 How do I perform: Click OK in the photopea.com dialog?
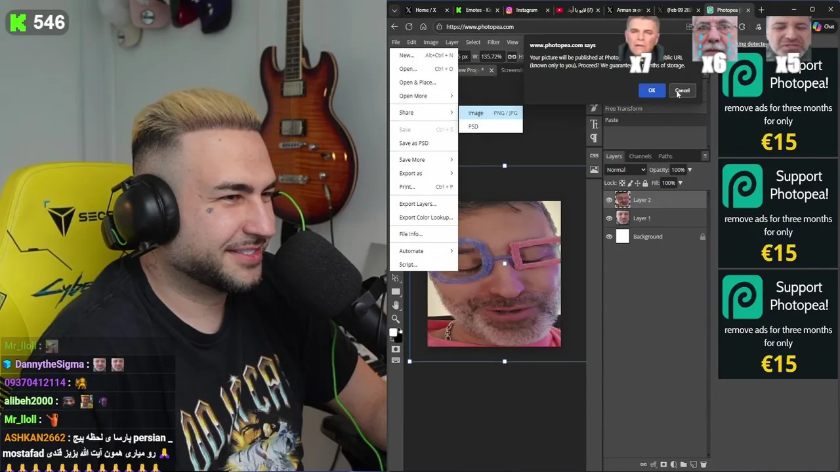point(652,90)
